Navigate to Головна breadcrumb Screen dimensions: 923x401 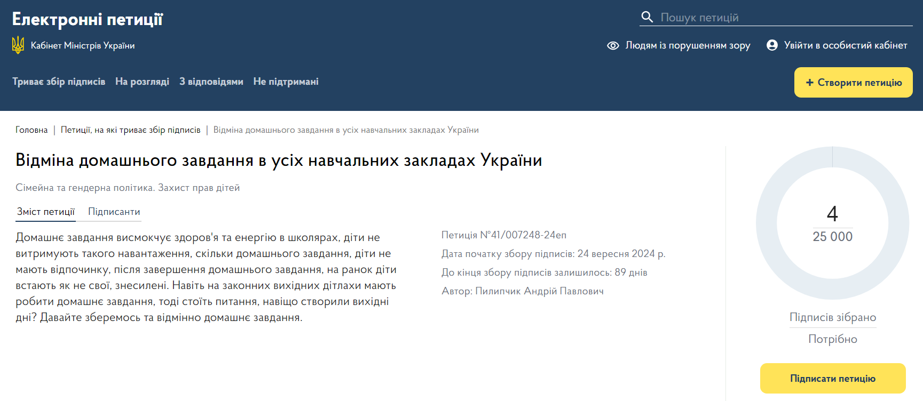31,130
